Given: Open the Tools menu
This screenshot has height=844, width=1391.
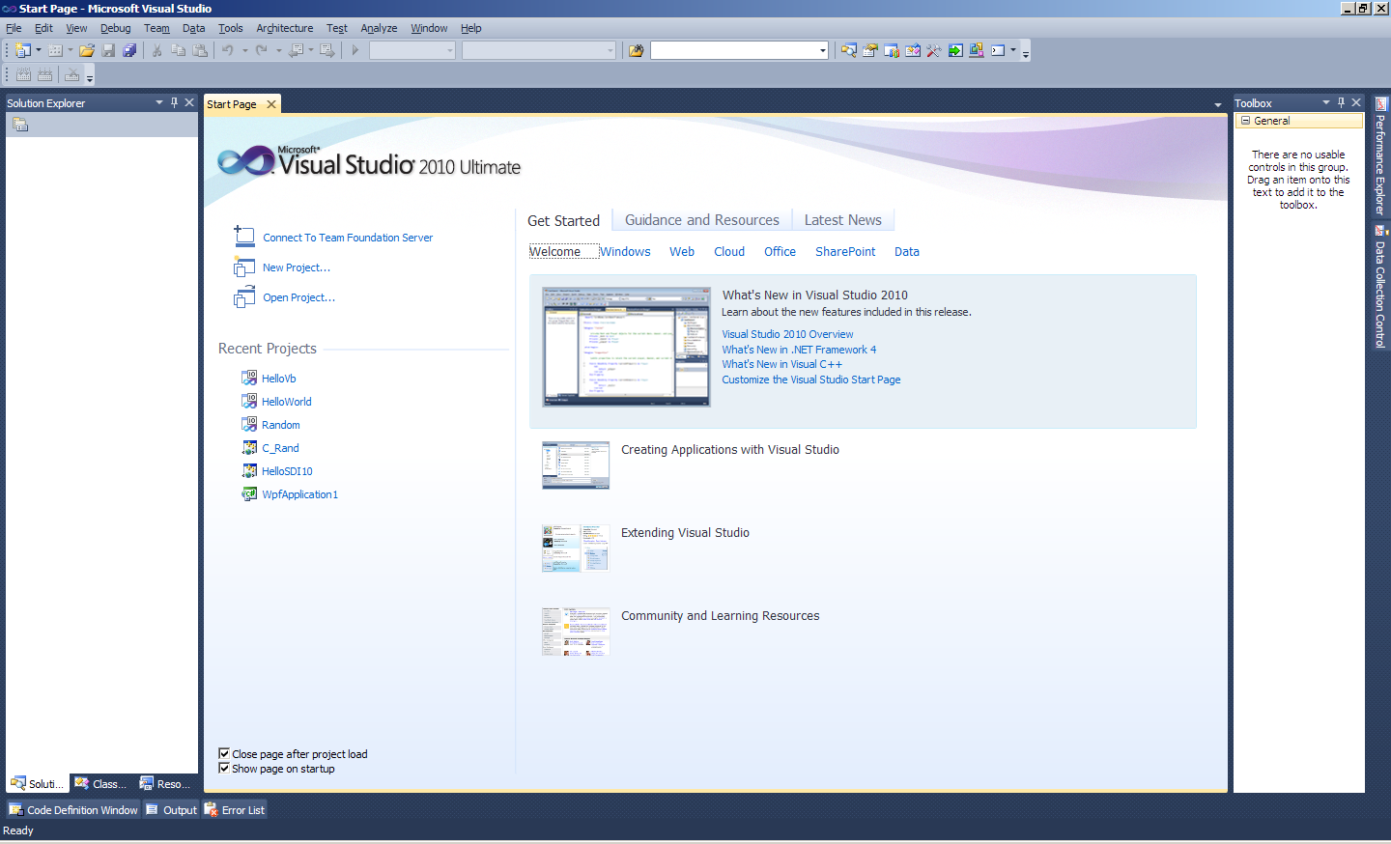Looking at the screenshot, I should (x=230, y=28).
